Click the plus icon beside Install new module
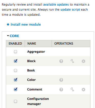 coord(8,25)
